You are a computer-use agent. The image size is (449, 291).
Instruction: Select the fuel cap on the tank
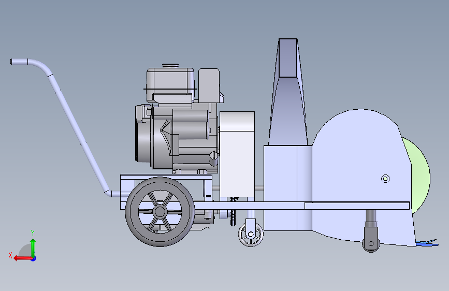point(170,66)
